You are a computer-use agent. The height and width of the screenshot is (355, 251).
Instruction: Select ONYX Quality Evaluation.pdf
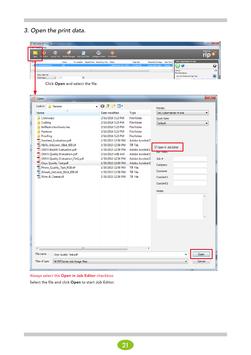pos(57,154)
